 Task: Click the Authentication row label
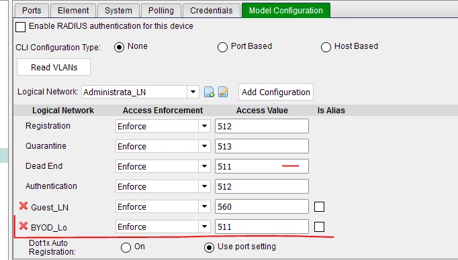coord(51,186)
